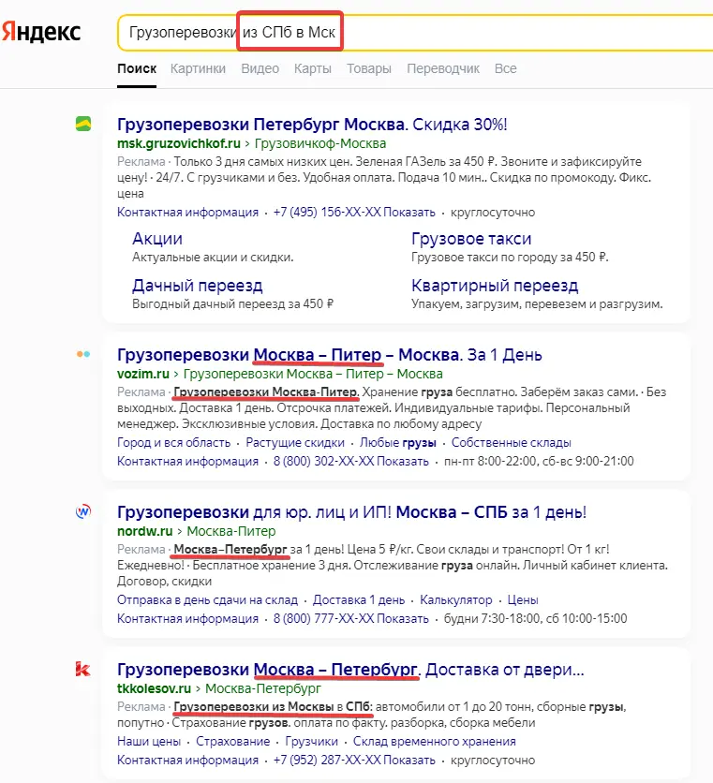
Task: Click the green Gruzovichkof site favicon
Action: coord(83,124)
